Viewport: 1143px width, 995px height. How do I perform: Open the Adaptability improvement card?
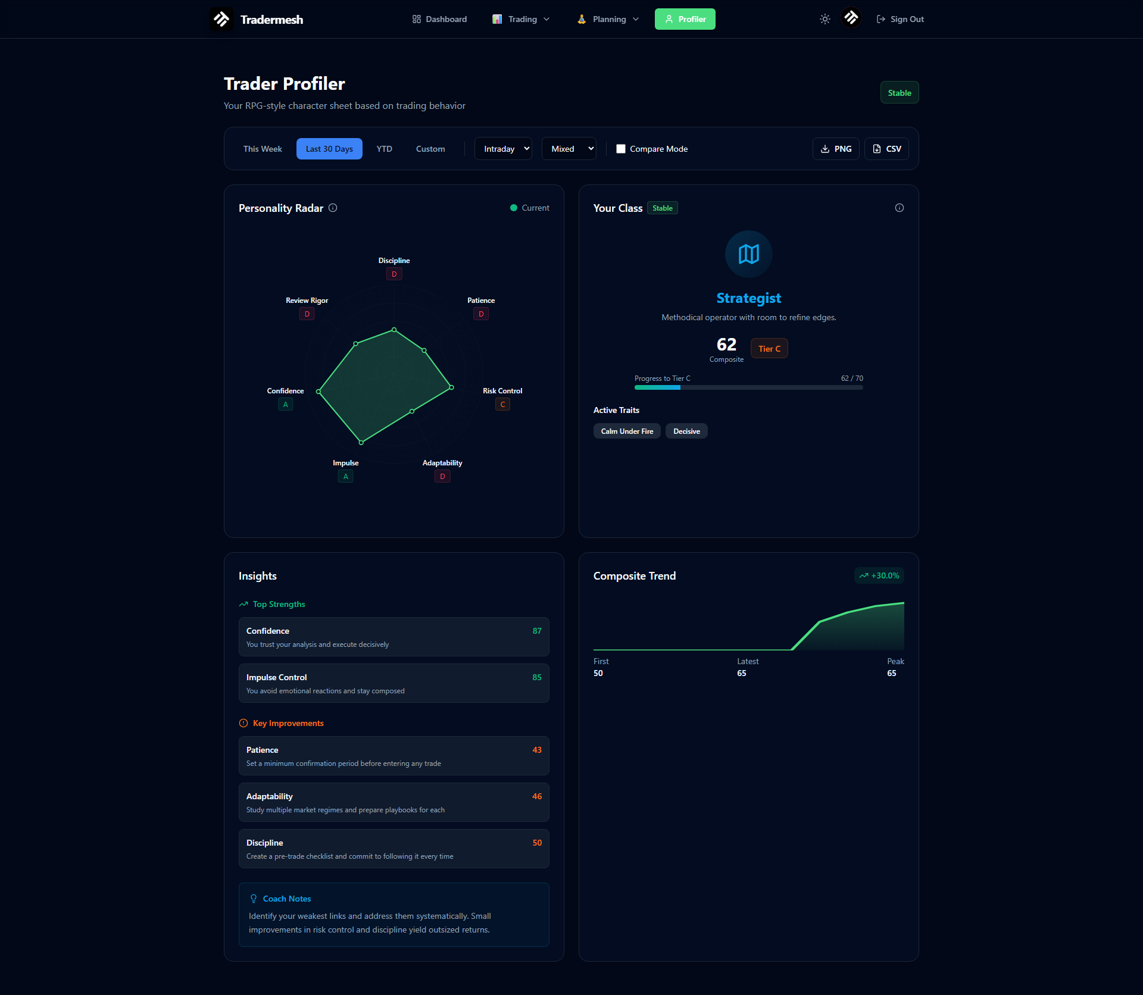pos(394,802)
